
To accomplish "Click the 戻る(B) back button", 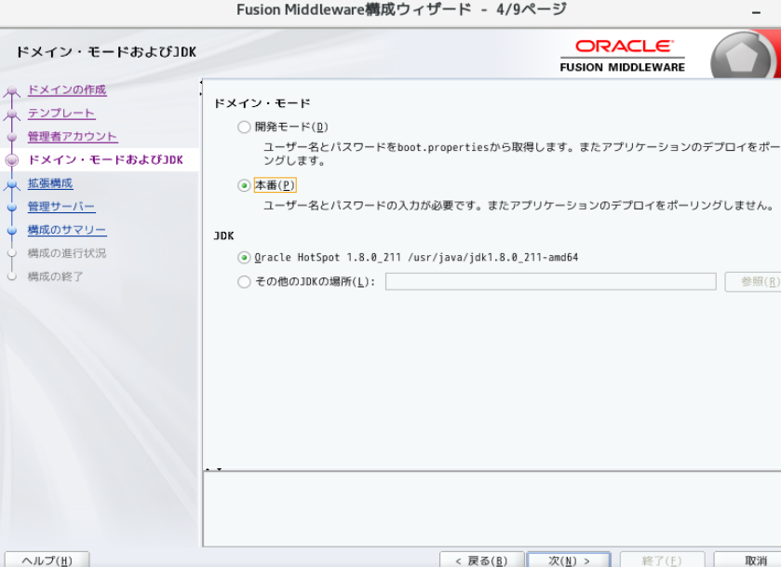I will point(481,560).
